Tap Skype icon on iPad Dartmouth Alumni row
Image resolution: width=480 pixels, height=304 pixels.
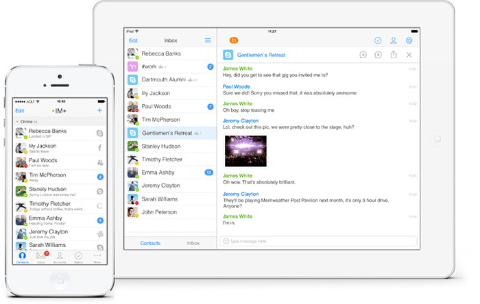point(132,80)
